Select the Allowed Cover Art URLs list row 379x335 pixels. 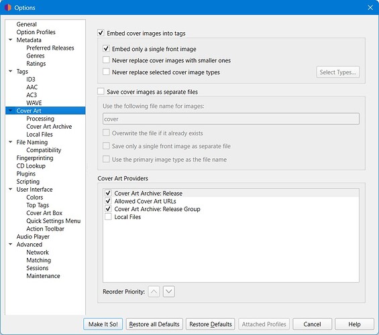pyautogui.click(x=231, y=201)
